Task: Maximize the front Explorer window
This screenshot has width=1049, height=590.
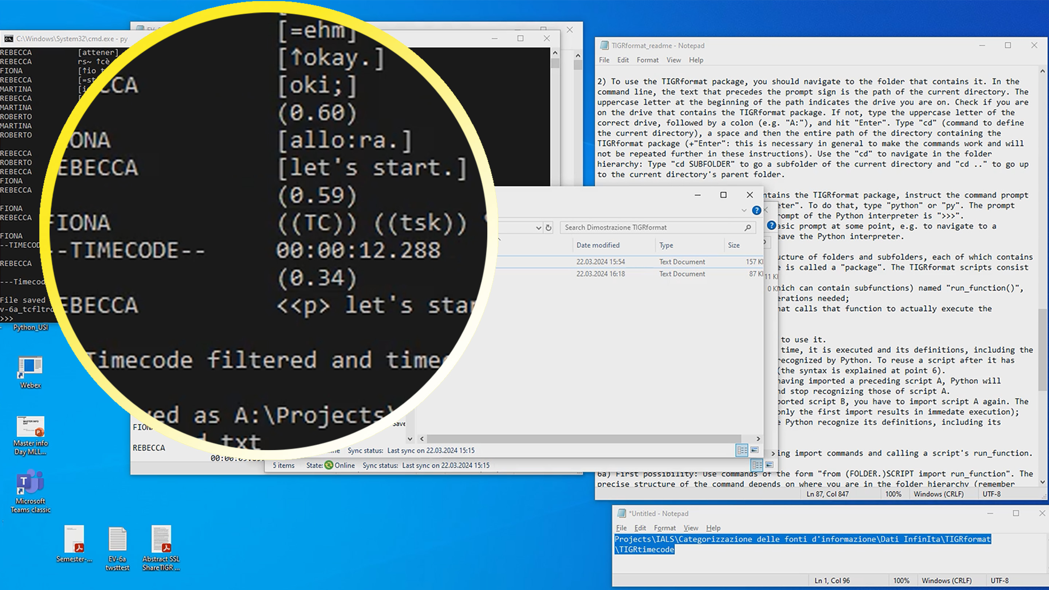Action: click(723, 194)
